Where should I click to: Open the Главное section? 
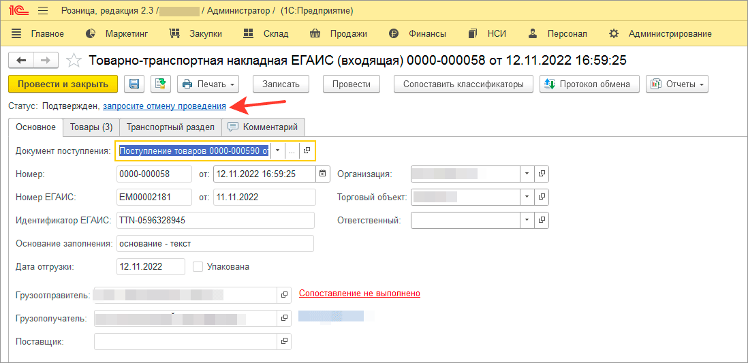click(x=37, y=33)
